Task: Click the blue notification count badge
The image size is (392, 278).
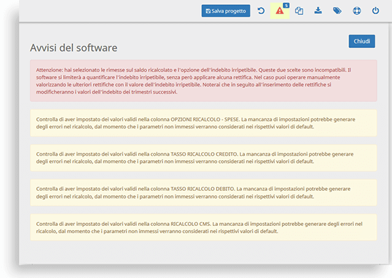Action: tap(286, 6)
